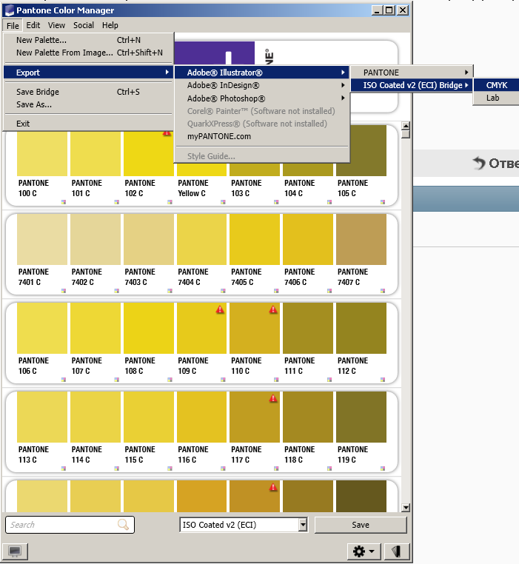Viewport: 519px width, 564px height.
Task: Select the PANTONE 7407 C swatch
Action: tap(361, 239)
